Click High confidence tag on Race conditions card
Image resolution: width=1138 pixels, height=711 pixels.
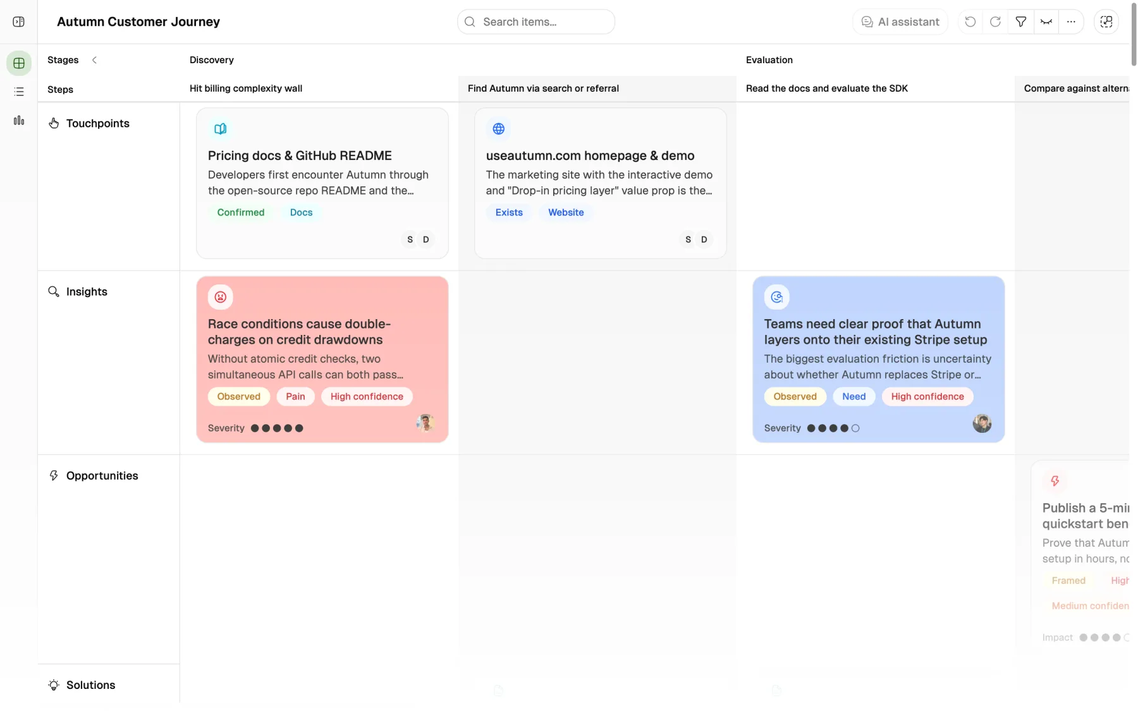pos(367,396)
